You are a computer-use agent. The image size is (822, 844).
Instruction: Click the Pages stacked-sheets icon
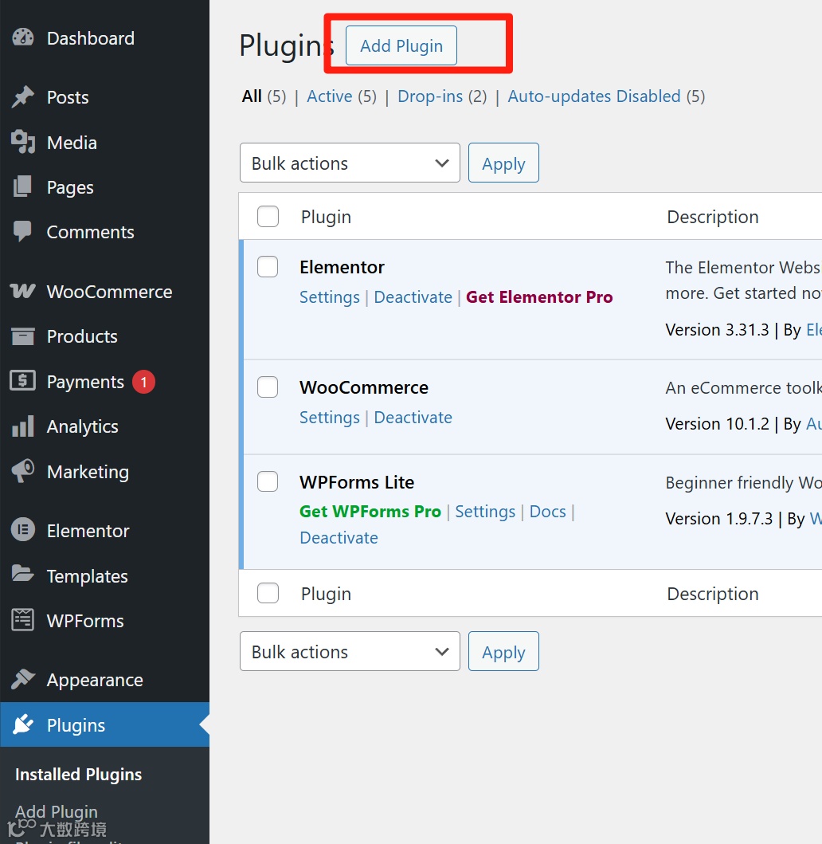point(22,186)
